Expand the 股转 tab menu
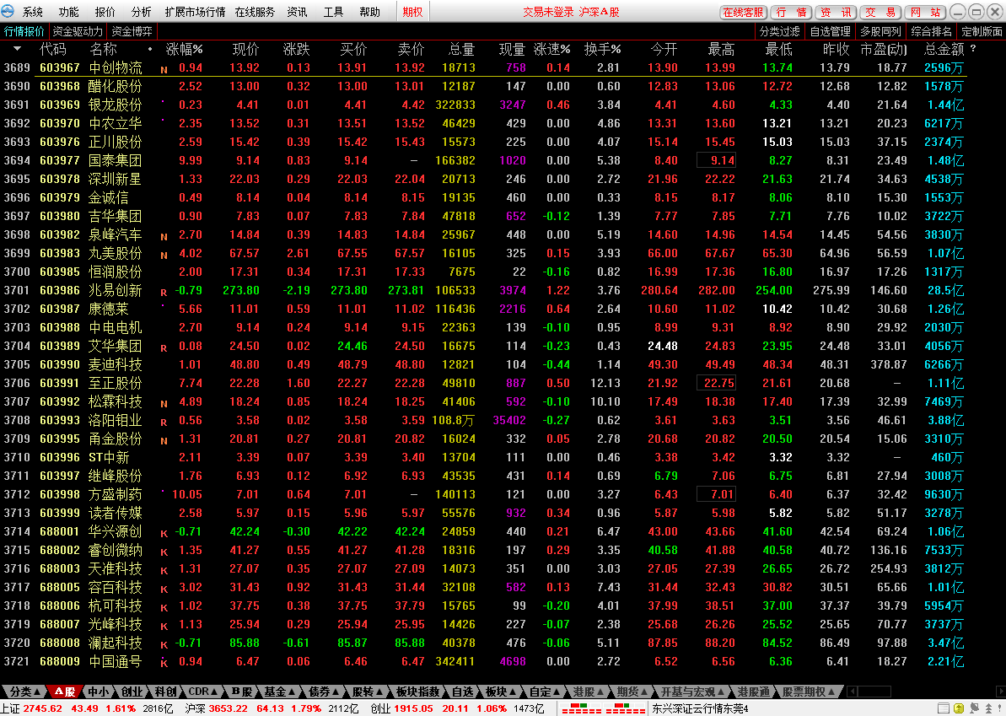1006x716 pixels. tap(379, 692)
